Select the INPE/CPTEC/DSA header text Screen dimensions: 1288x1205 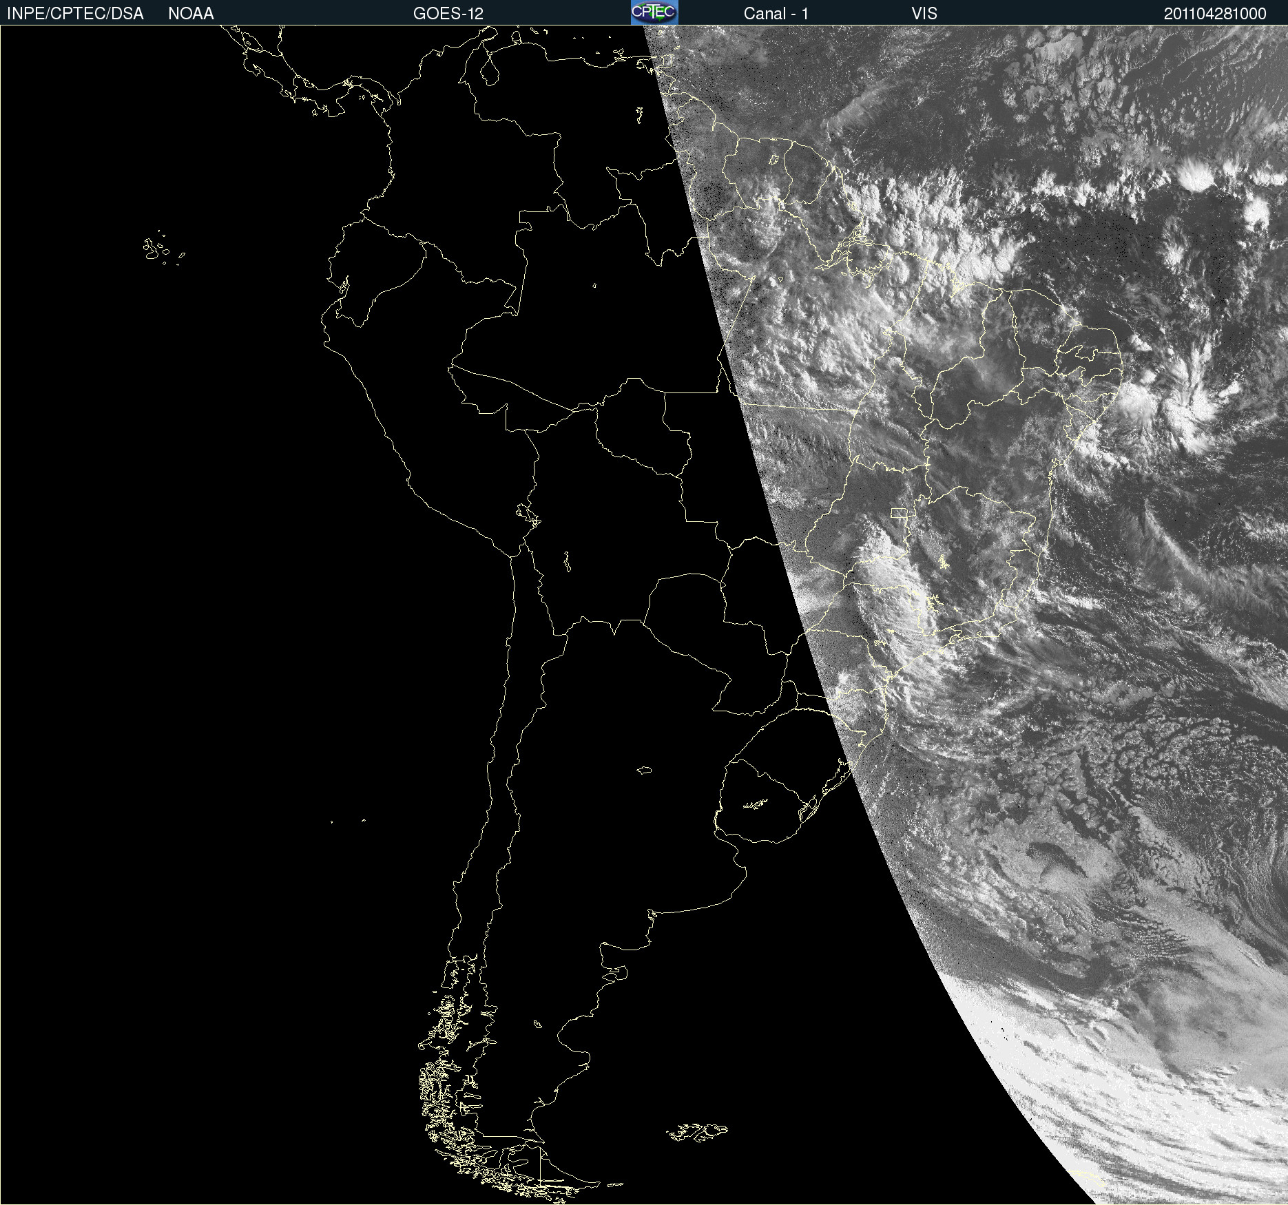pos(75,14)
